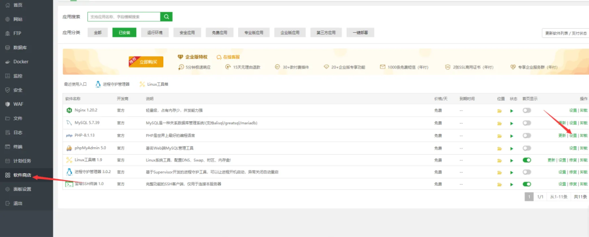Click 设置 for the PHP-8.1.13 row
This screenshot has height=237, width=589.
[x=572, y=136]
